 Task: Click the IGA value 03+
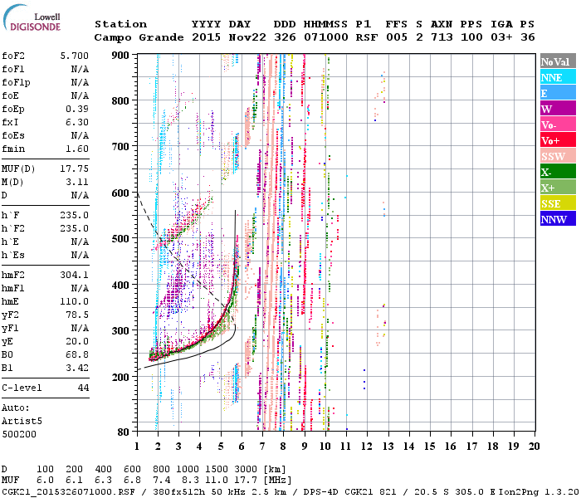[501, 37]
